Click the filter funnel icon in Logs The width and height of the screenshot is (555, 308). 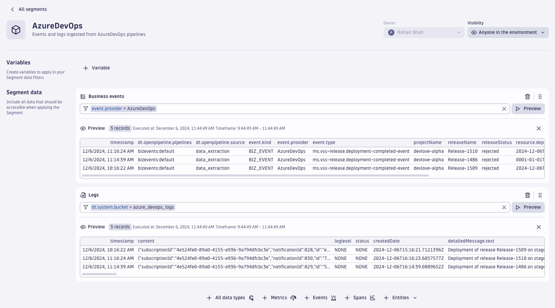pyautogui.click(x=85, y=207)
